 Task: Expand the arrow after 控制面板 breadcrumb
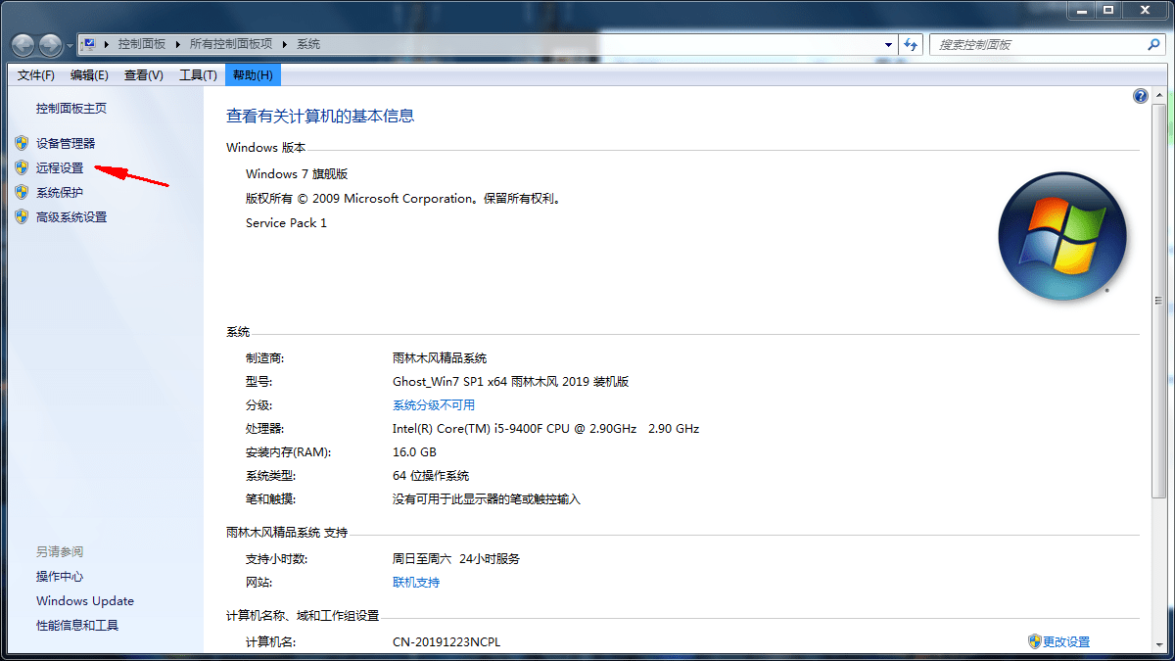pos(177,44)
